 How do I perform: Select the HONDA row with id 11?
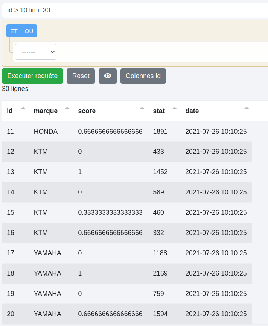[x=46, y=132]
